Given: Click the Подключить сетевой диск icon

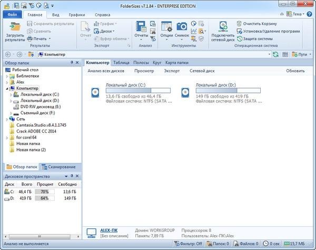Looking at the screenshot, I should click(x=223, y=26).
